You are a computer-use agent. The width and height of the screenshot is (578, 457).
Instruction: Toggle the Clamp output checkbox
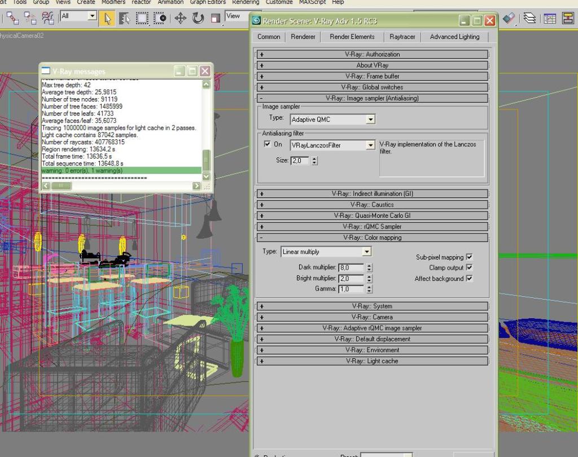(x=469, y=267)
